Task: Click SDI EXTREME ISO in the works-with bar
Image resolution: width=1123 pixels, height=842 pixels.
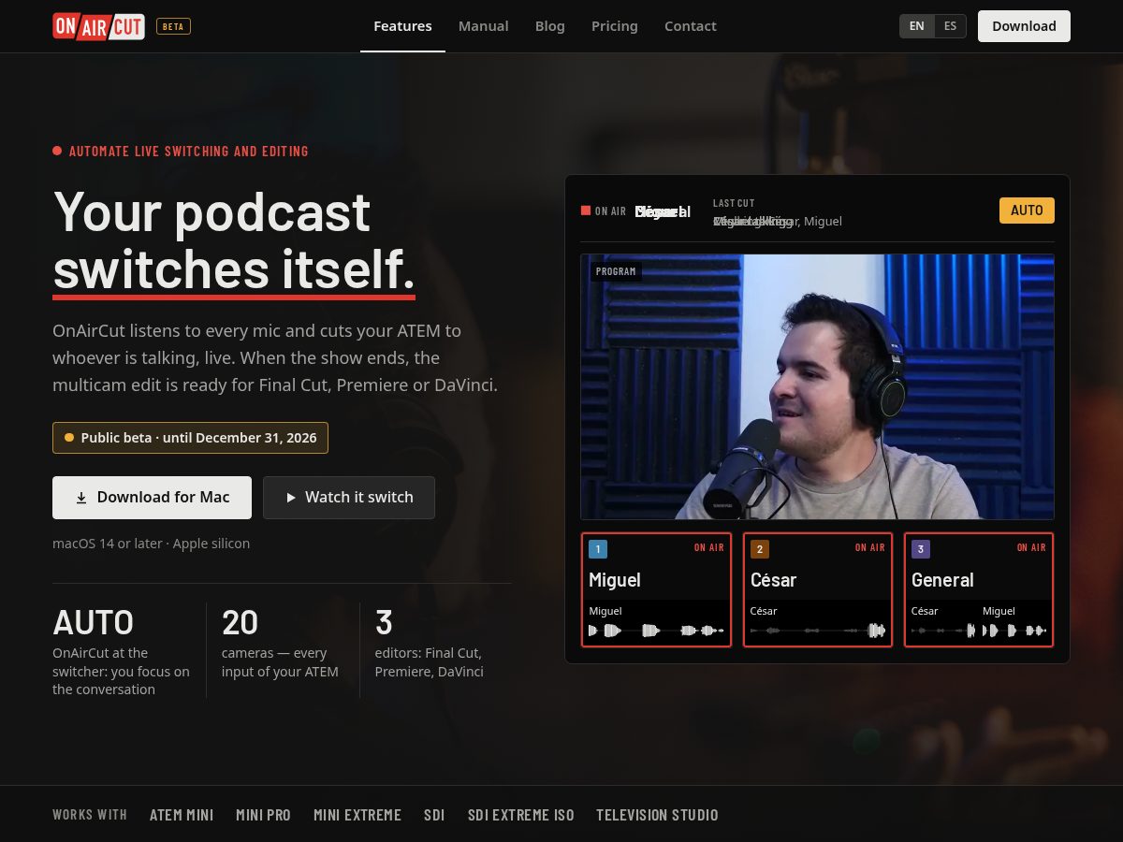Action: pyautogui.click(x=521, y=815)
